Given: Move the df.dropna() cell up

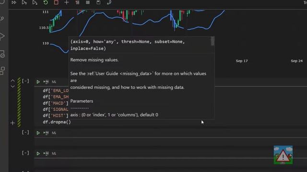Looking at the screenshot, I should pos(13,81).
